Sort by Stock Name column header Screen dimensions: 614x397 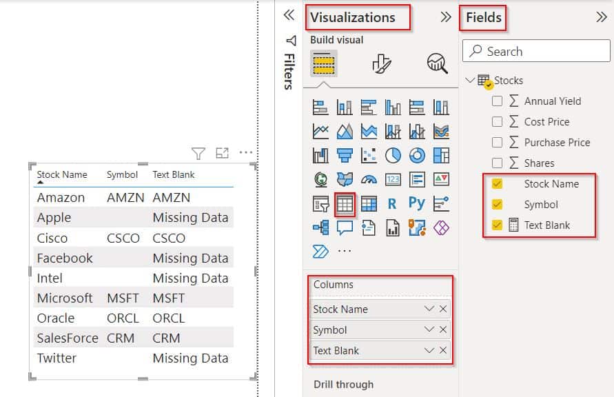click(62, 174)
